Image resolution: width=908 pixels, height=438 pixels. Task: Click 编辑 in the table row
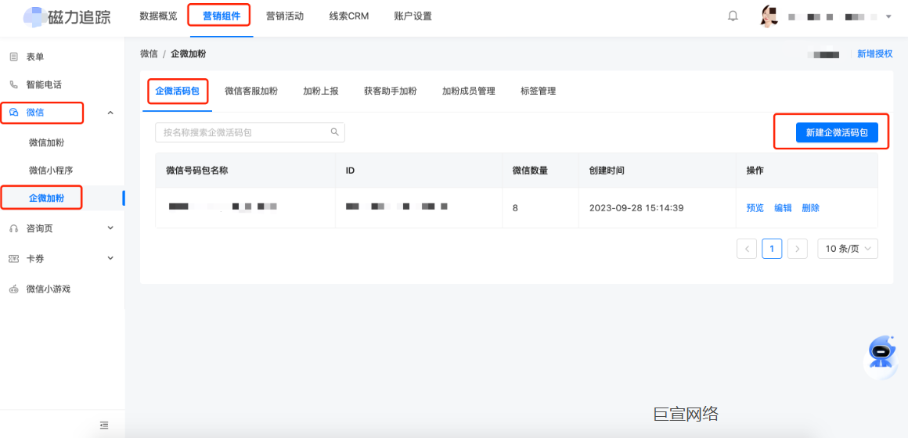click(x=783, y=208)
